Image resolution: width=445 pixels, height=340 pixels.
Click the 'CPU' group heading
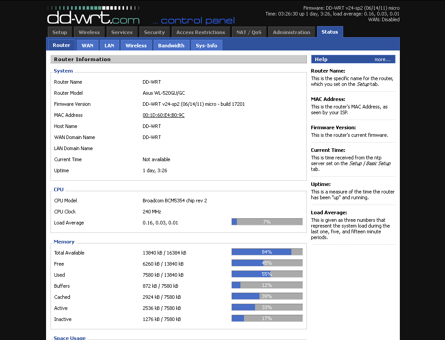coord(58,189)
